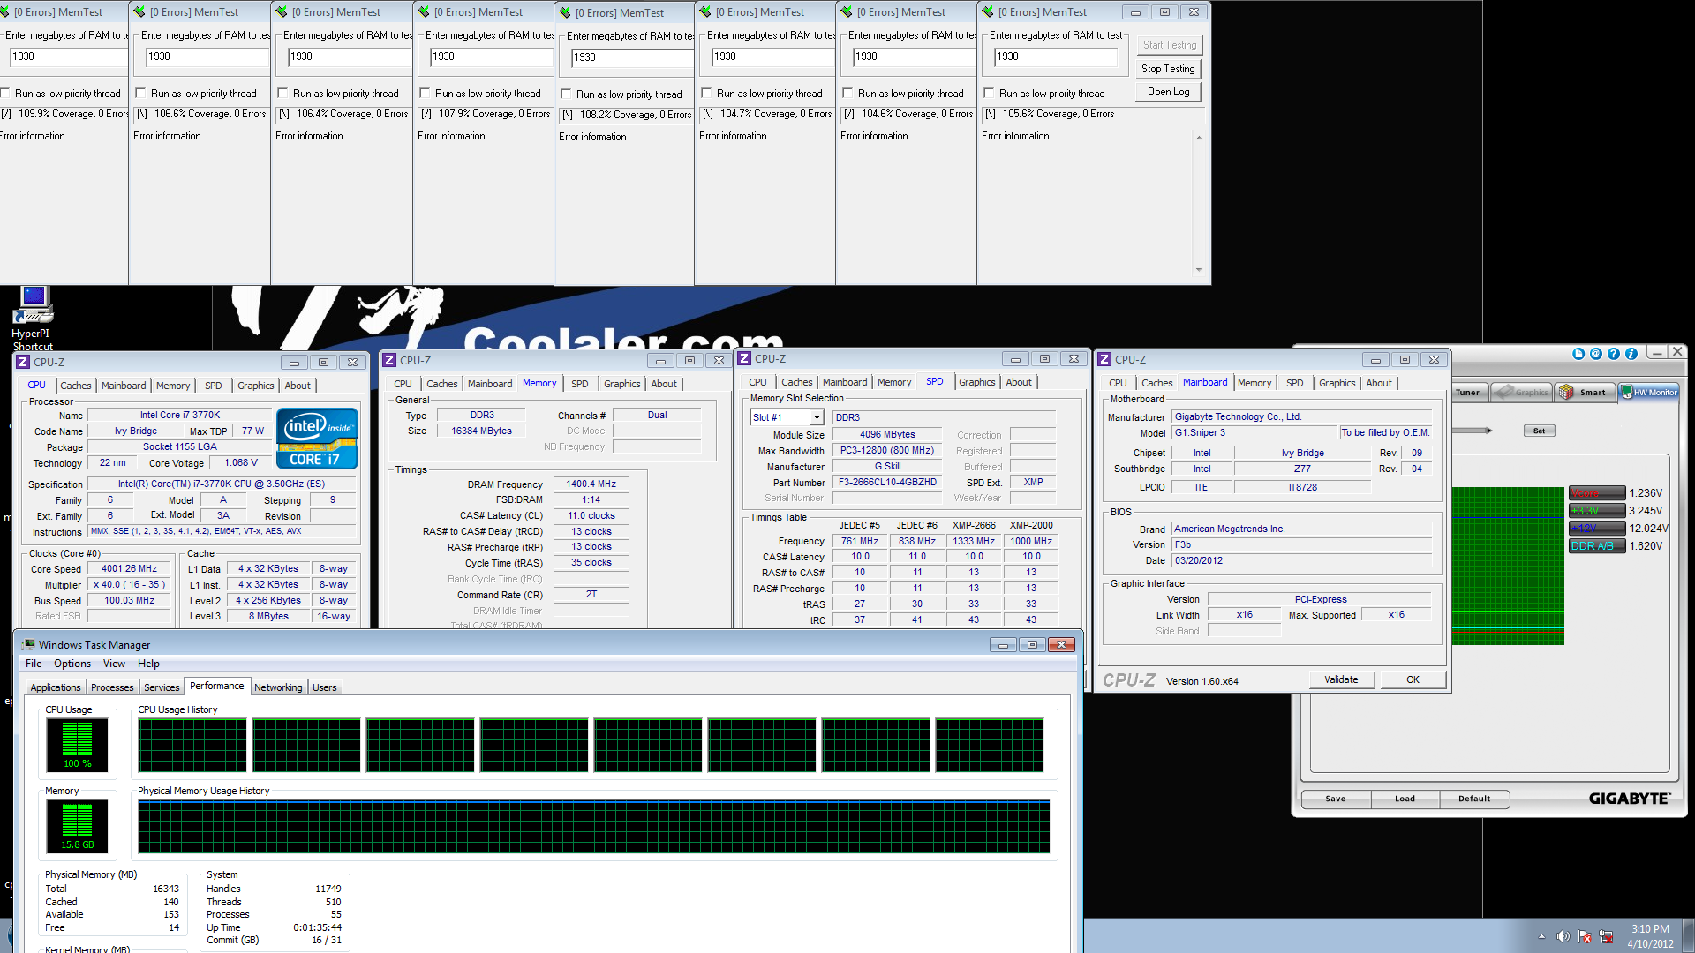Show hidden tray icons arrow
This screenshot has width=1695, height=953.
coord(1541,936)
